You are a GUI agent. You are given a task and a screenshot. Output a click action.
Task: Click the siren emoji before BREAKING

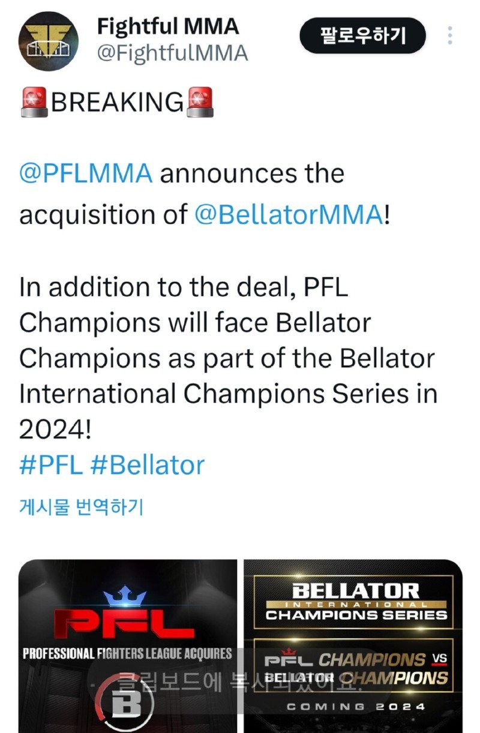click(x=35, y=102)
